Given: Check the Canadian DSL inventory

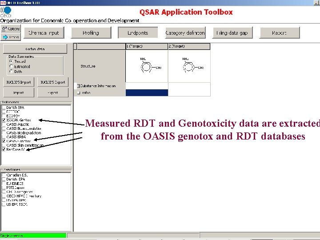Looking at the screenshot, I should click(4, 175).
